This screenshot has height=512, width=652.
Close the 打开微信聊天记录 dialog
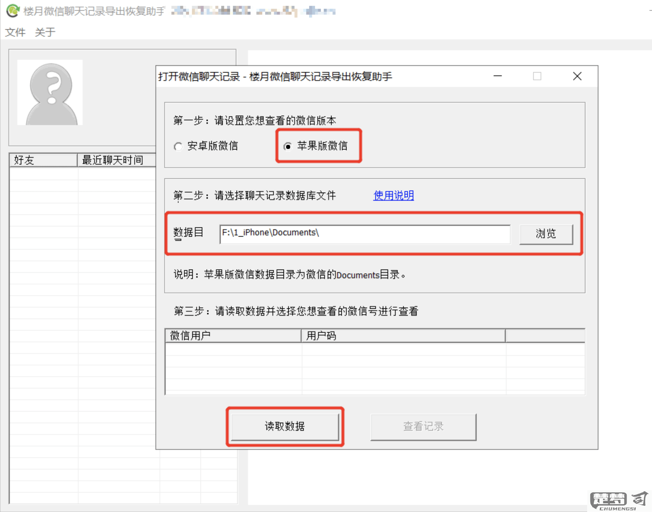click(x=577, y=76)
